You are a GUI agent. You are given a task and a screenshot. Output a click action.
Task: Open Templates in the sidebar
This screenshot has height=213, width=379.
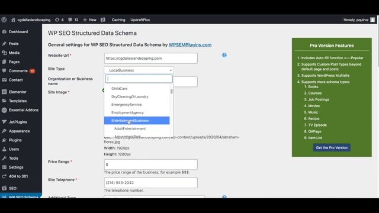coord(18,101)
